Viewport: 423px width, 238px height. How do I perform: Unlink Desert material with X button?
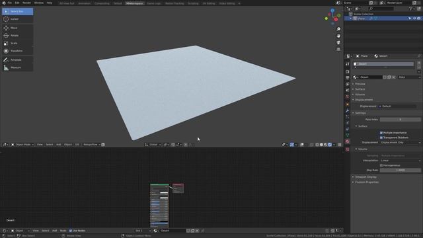click(394, 77)
